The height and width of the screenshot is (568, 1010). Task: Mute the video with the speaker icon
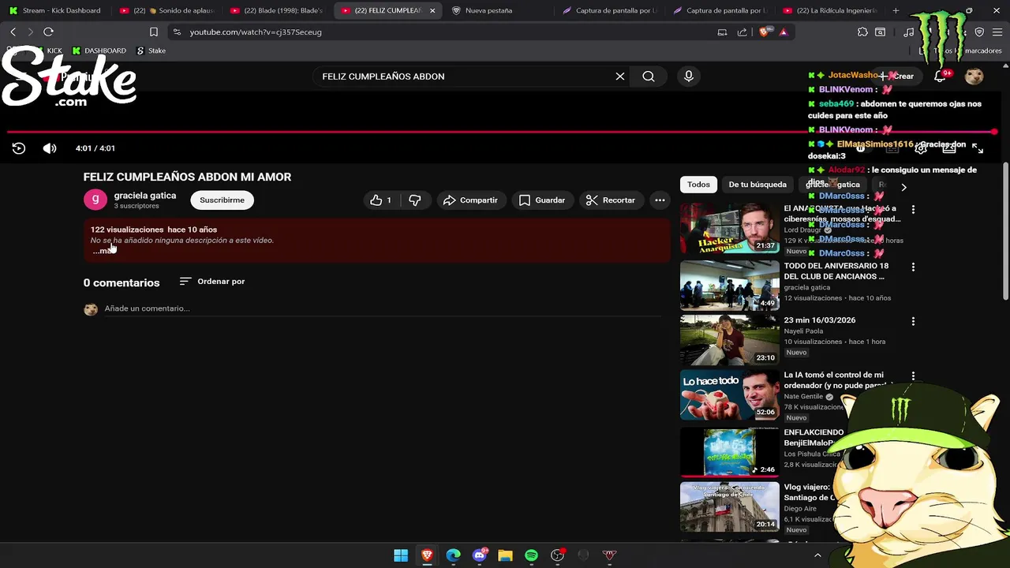[x=50, y=148]
